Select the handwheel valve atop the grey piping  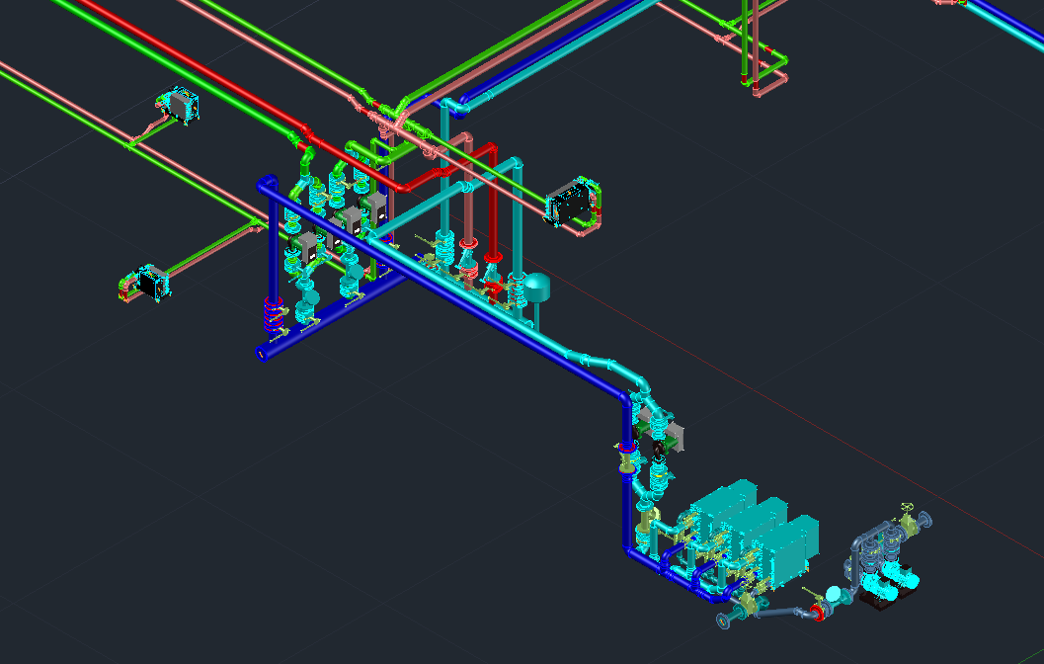coord(906,510)
